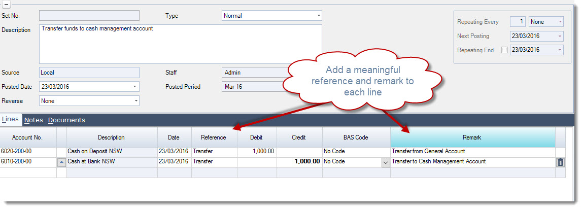Collapse the header panel with minus button
Screen dimensions: 582x209
pos(7,5)
